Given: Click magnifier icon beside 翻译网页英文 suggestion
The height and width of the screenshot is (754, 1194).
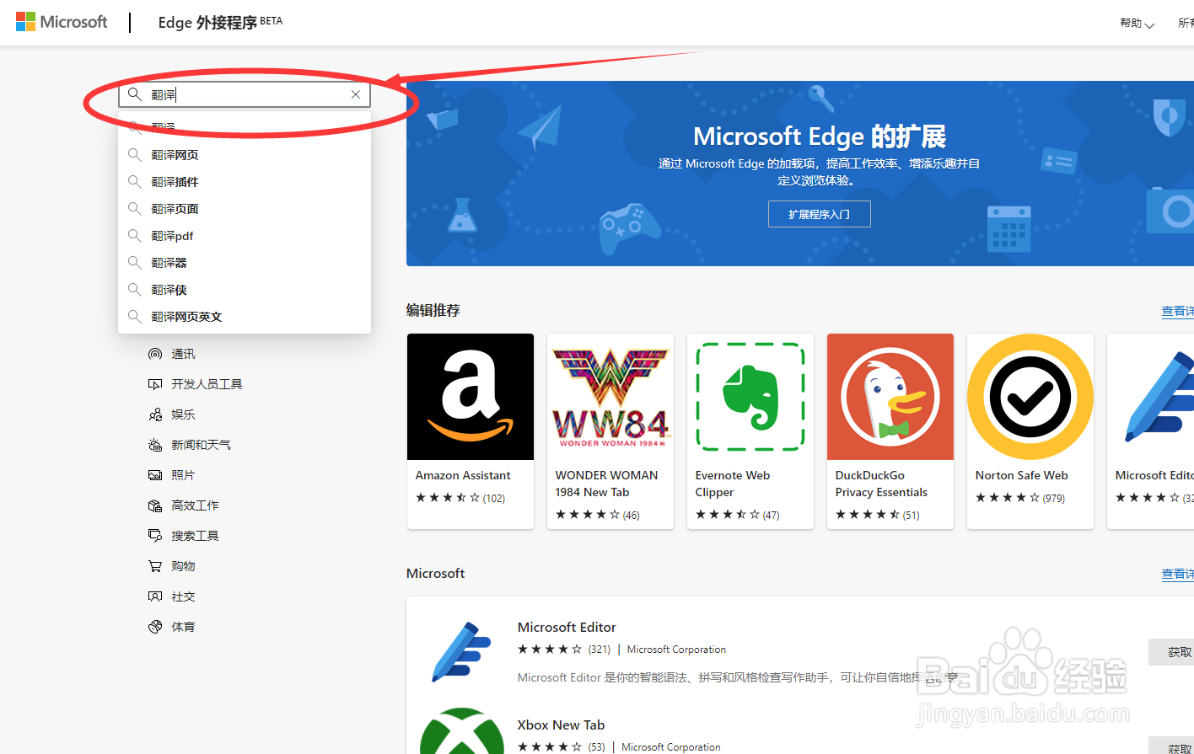Looking at the screenshot, I should tap(134, 316).
